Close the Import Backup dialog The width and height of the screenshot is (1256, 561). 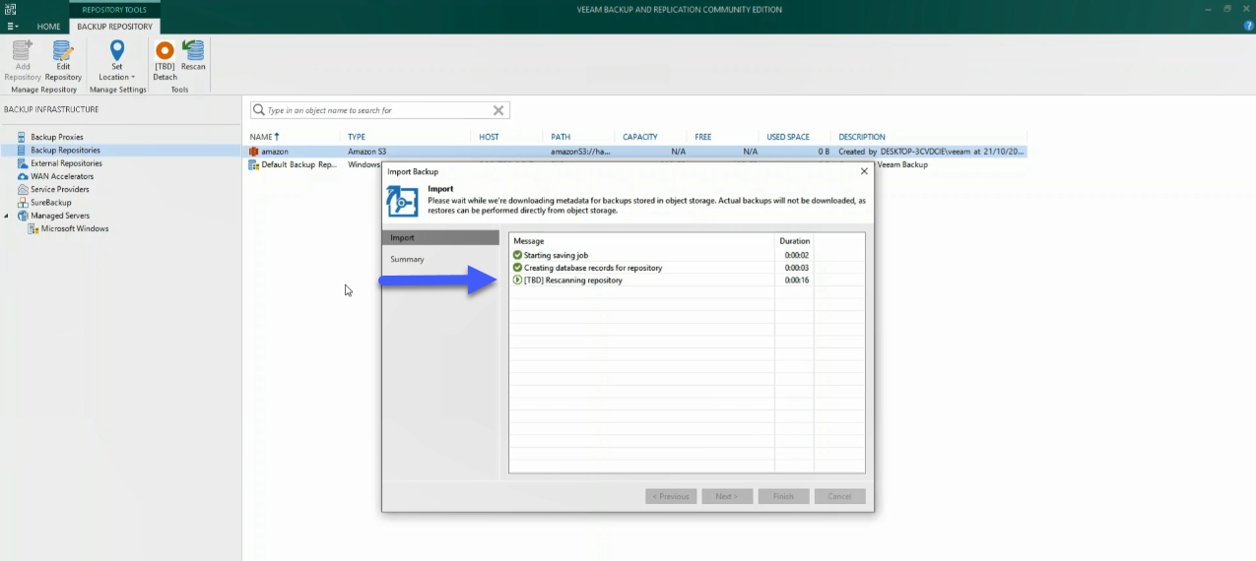point(864,171)
